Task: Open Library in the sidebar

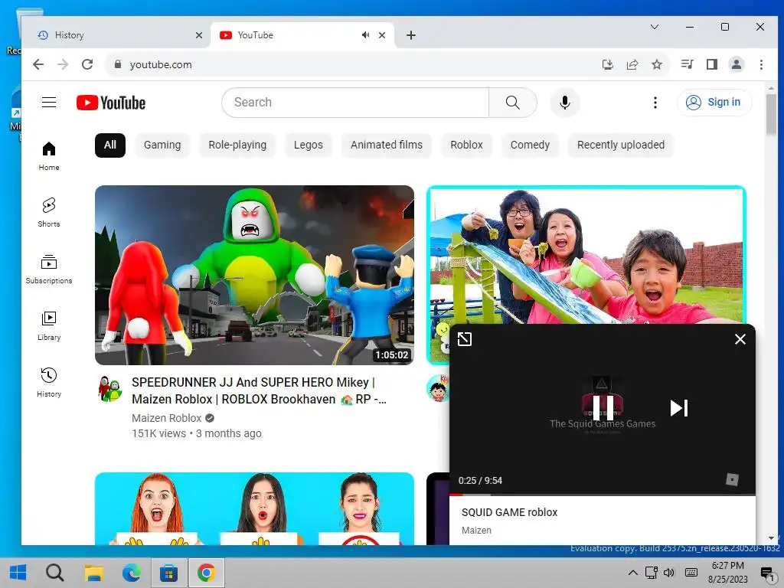Action: 49,325
